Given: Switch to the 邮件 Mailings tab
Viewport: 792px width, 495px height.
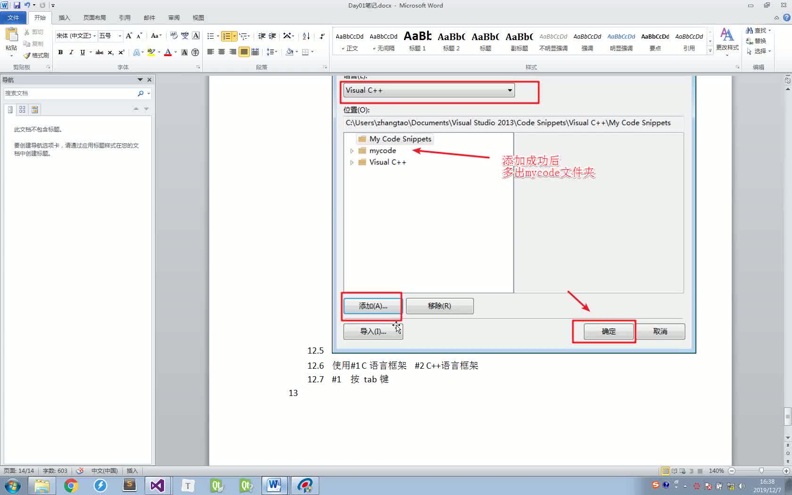Looking at the screenshot, I should (149, 17).
